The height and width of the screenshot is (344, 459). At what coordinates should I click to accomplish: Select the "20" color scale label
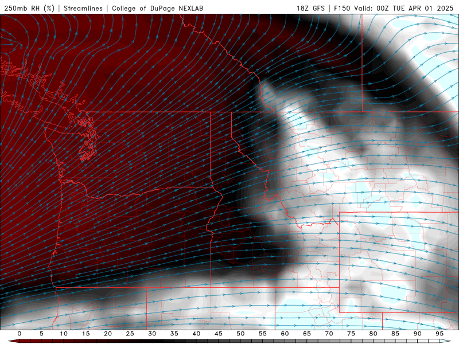pyautogui.click(x=108, y=334)
